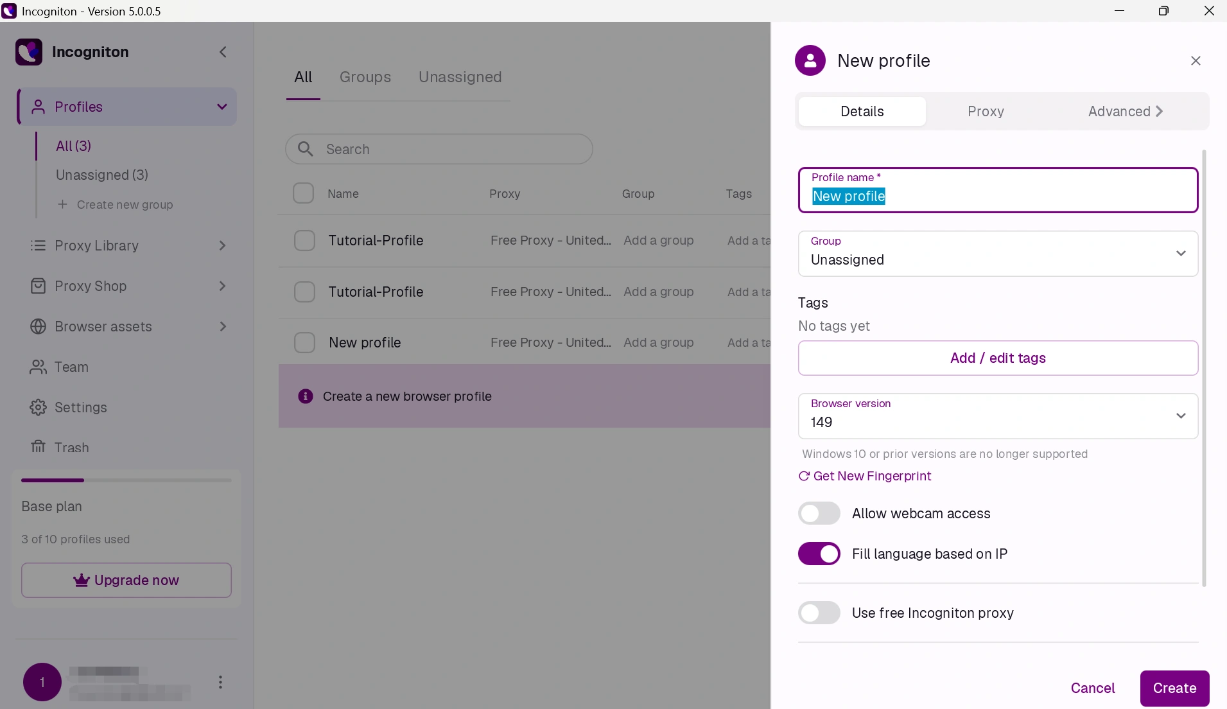Click the Proxy Library list icon
Image resolution: width=1227 pixels, height=709 pixels.
(38, 245)
